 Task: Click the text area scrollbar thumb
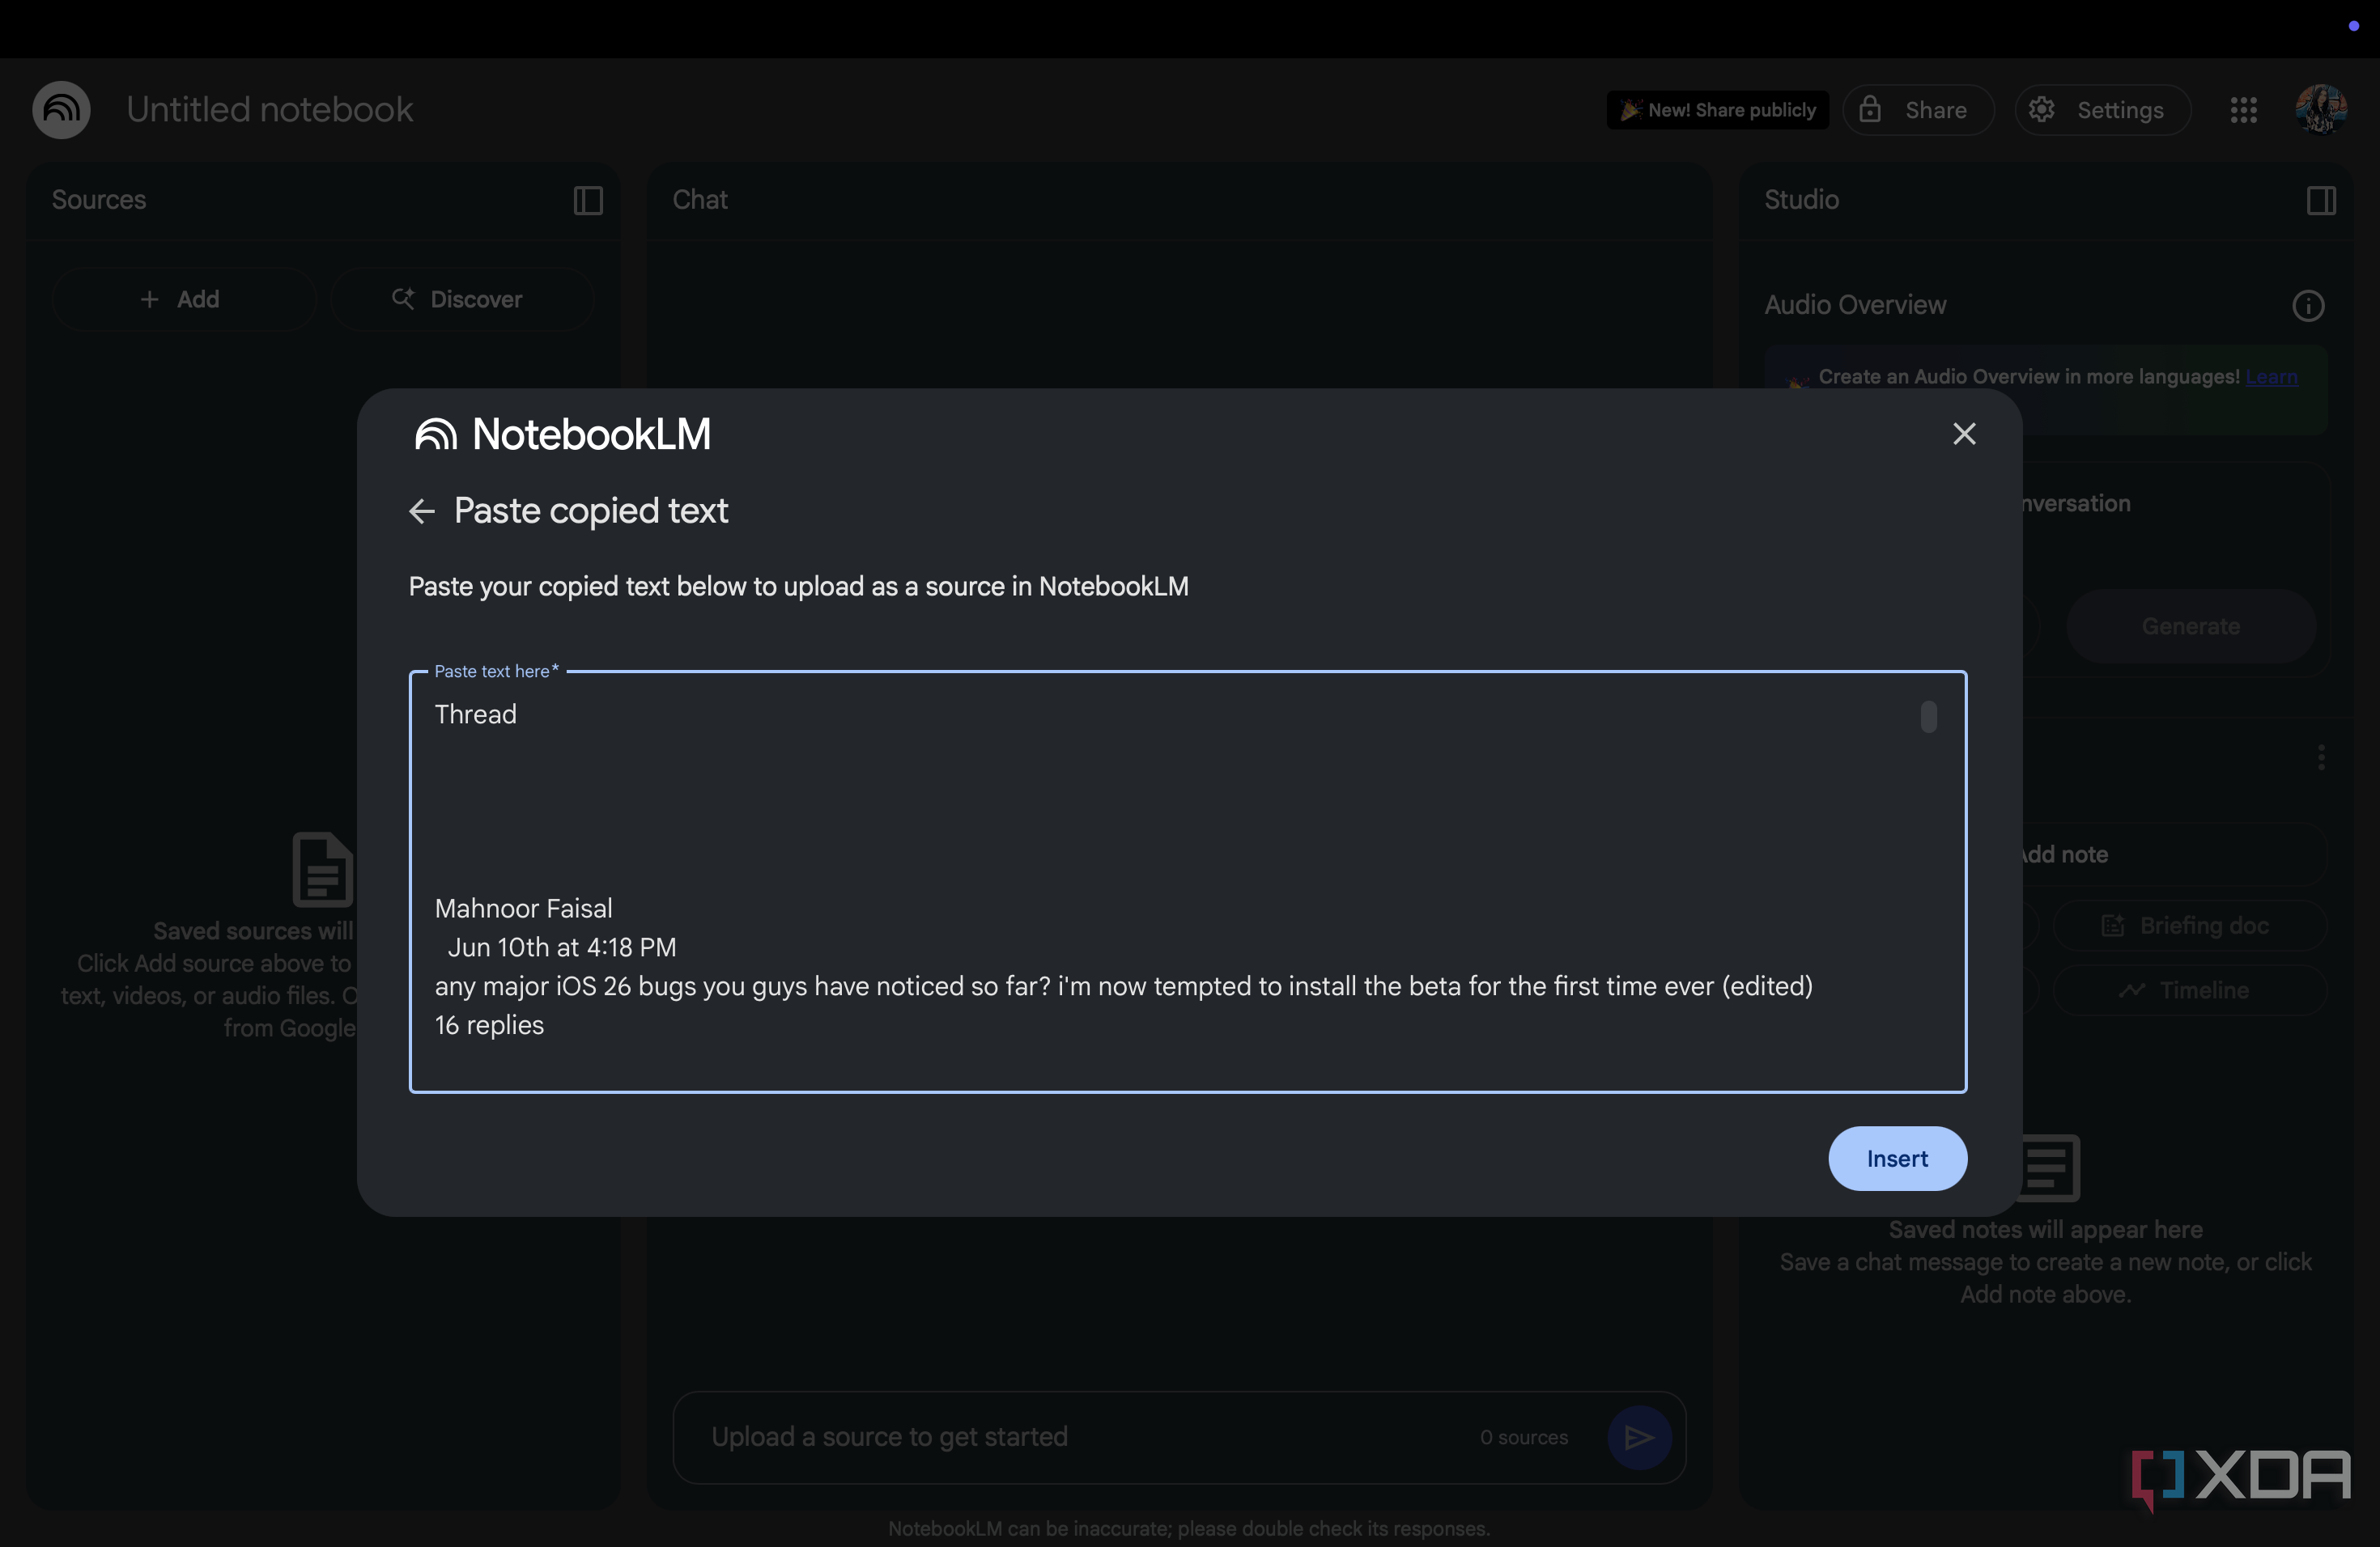pyautogui.click(x=1928, y=717)
